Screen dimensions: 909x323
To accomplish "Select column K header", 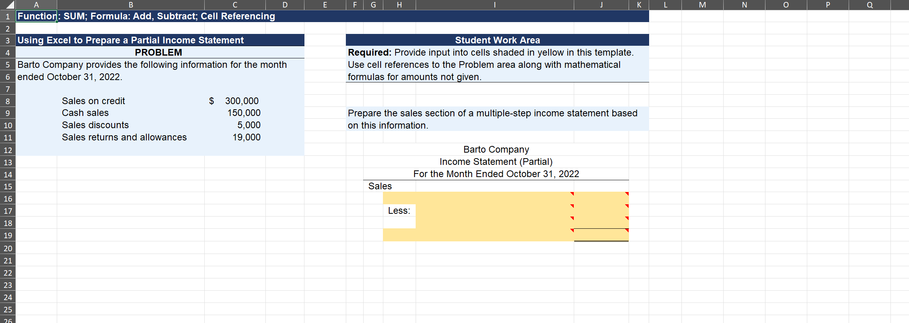I will click(639, 5).
